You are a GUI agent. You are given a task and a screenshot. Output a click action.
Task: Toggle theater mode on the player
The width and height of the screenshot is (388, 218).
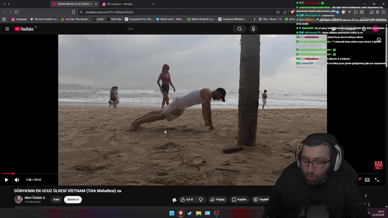tap(367, 180)
